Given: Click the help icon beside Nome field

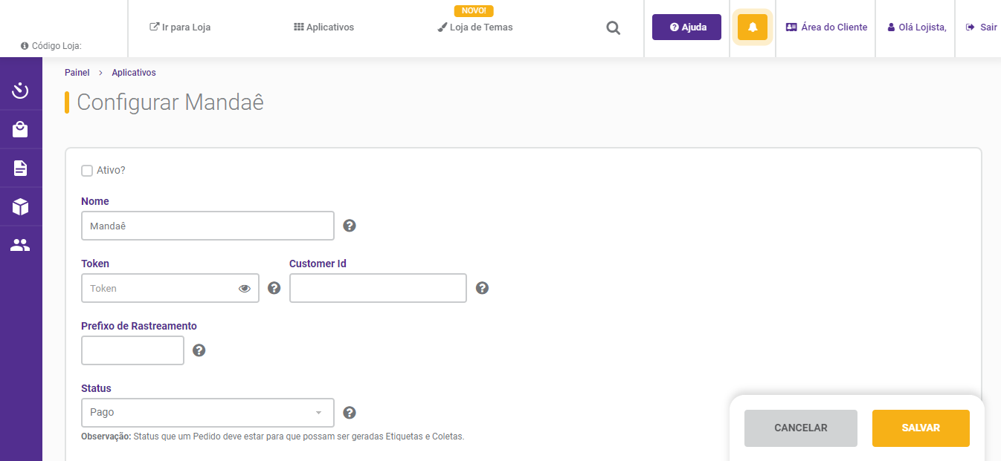Looking at the screenshot, I should click(x=350, y=226).
